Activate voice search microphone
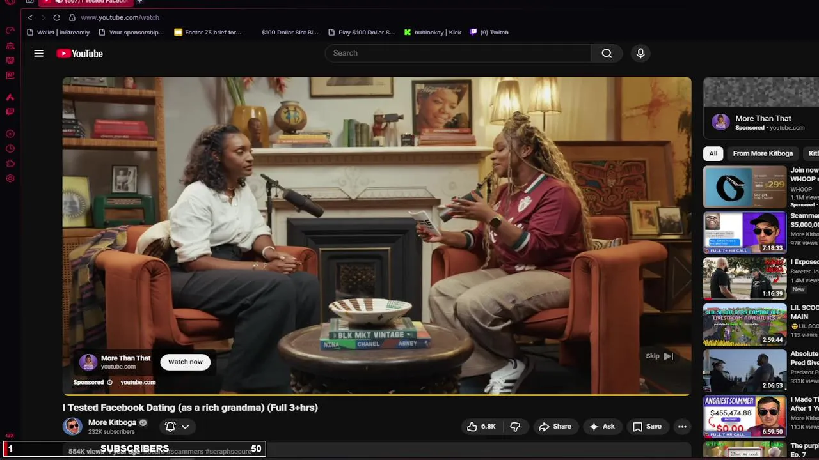This screenshot has width=819, height=460. tap(640, 53)
